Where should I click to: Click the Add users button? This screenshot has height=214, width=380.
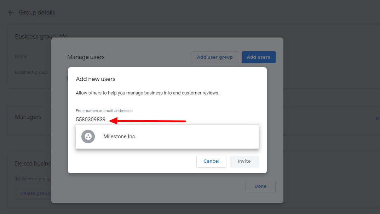[x=258, y=57]
